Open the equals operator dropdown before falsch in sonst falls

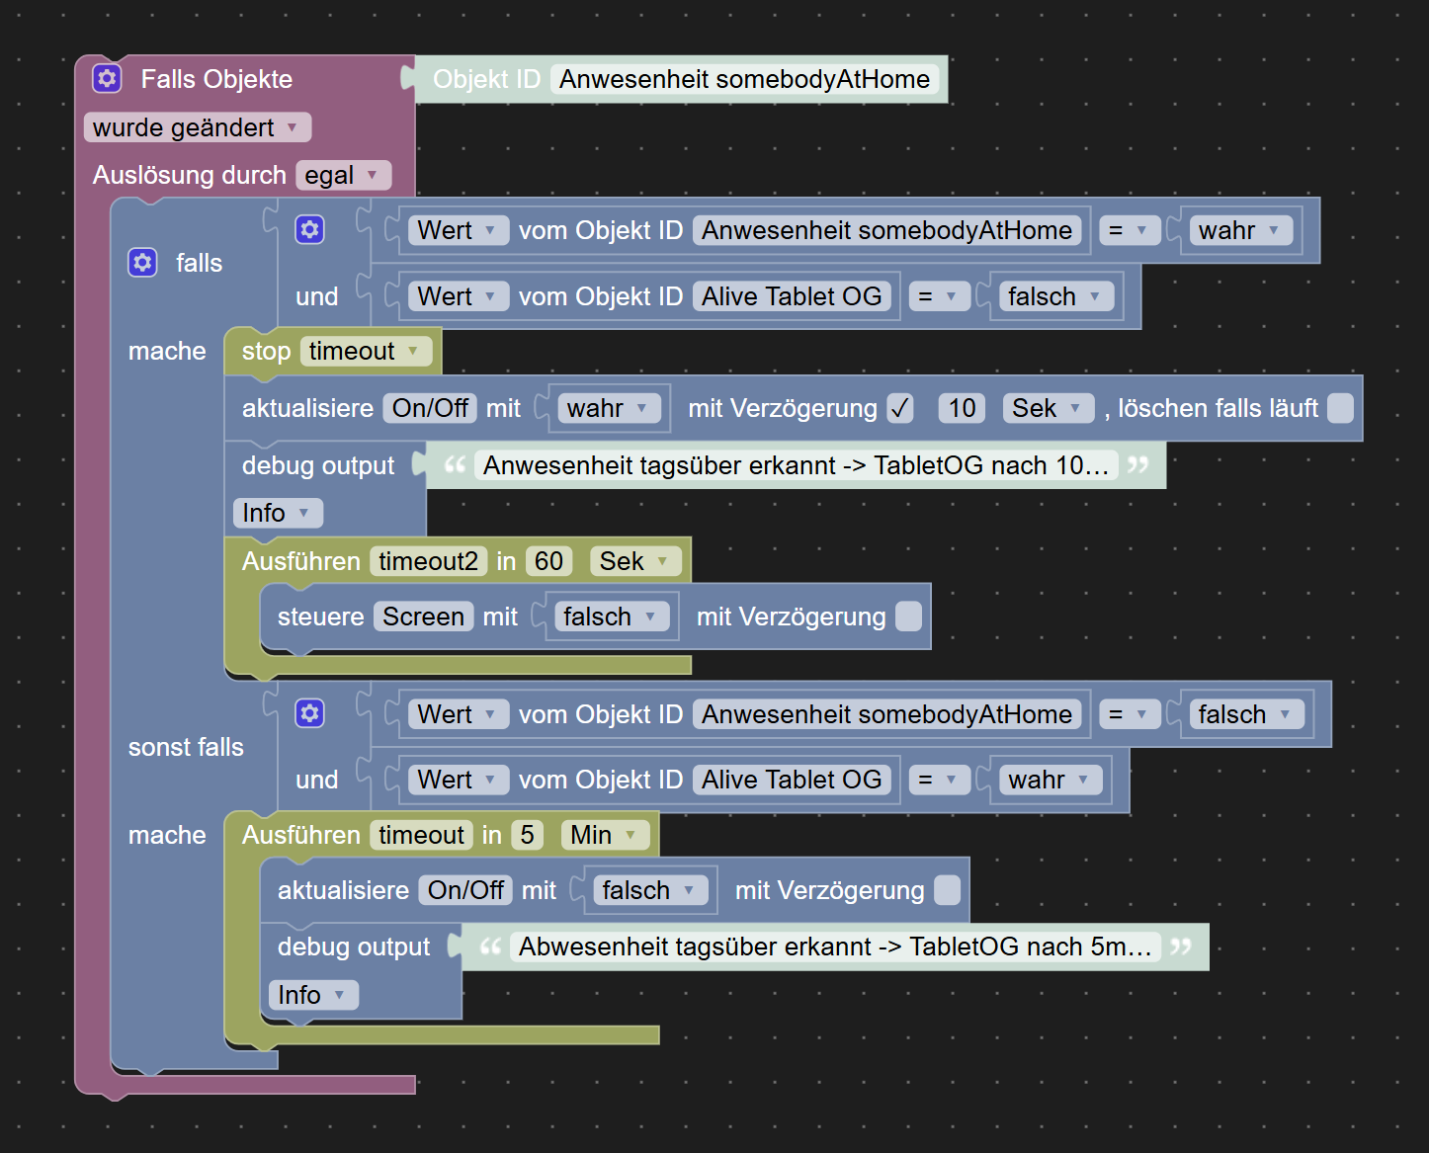[x=1130, y=714]
